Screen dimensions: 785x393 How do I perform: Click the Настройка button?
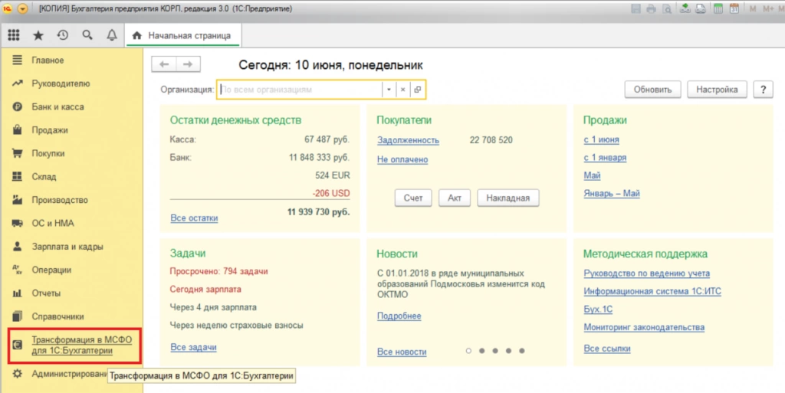click(717, 90)
